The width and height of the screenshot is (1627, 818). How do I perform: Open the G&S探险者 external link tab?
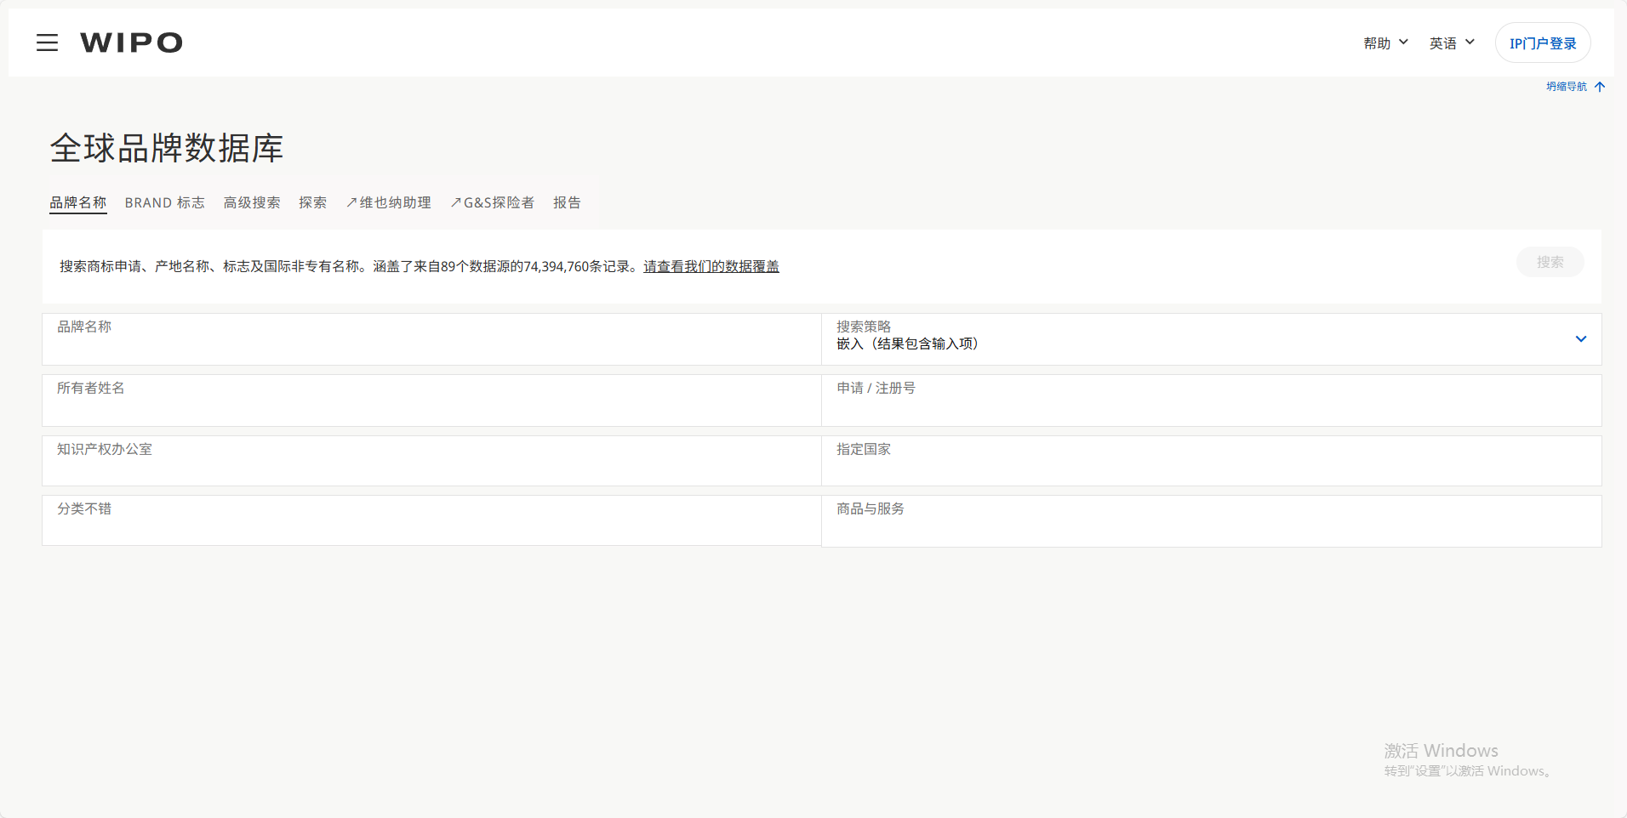[x=493, y=202]
